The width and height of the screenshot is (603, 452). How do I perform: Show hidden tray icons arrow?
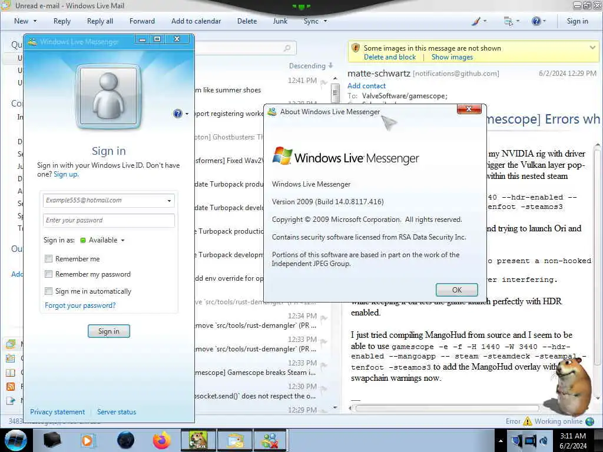click(501, 441)
